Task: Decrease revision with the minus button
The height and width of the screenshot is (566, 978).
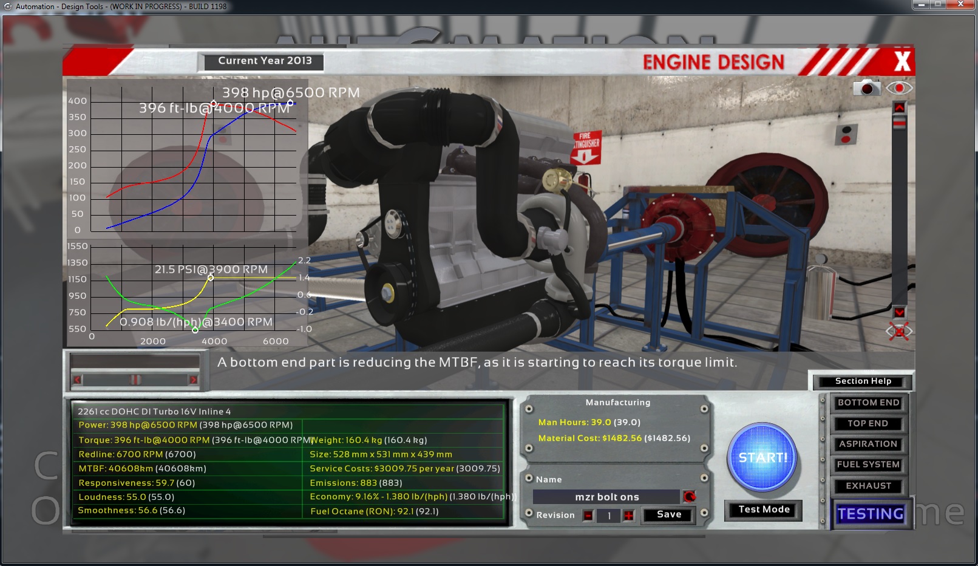Action: (588, 516)
